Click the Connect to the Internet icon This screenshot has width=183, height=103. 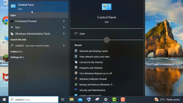[76, 62]
